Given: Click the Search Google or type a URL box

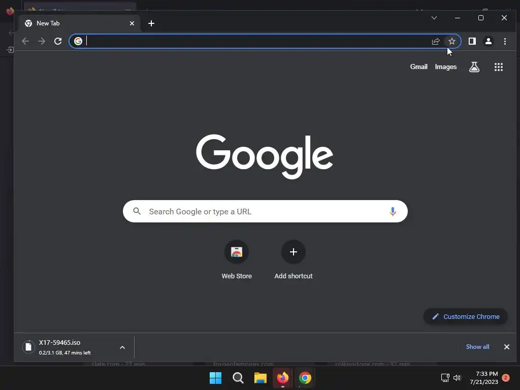Looking at the screenshot, I should pos(265,211).
